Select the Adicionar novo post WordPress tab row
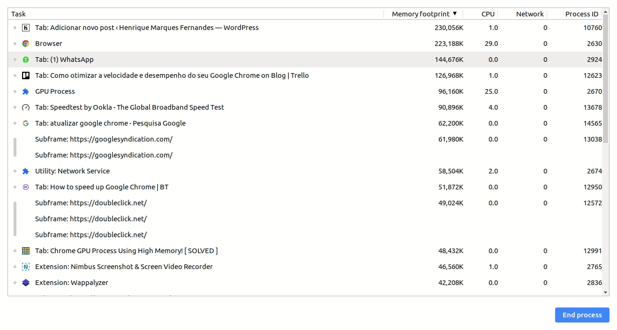 coord(305,28)
